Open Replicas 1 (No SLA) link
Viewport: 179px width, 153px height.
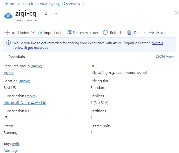[x=99, y=102]
